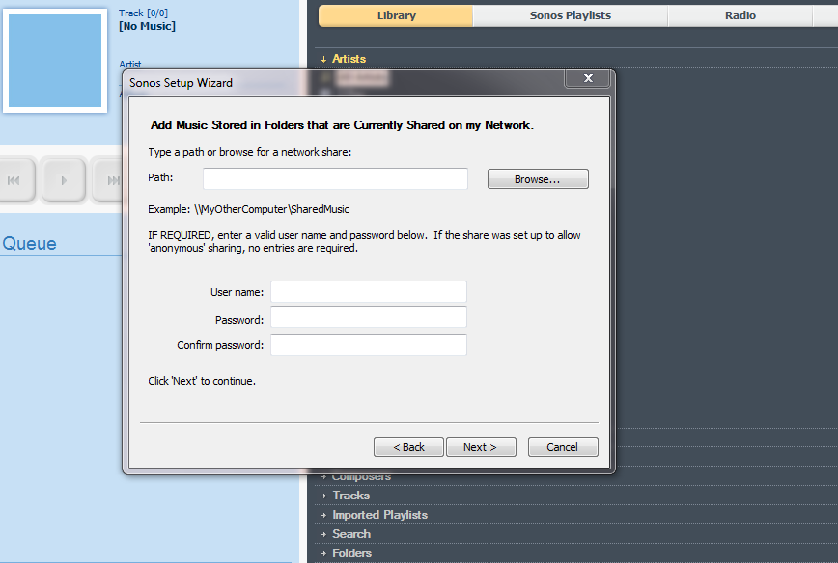This screenshot has width=838, height=563.
Task: Click the Browse... button
Action: tap(538, 179)
